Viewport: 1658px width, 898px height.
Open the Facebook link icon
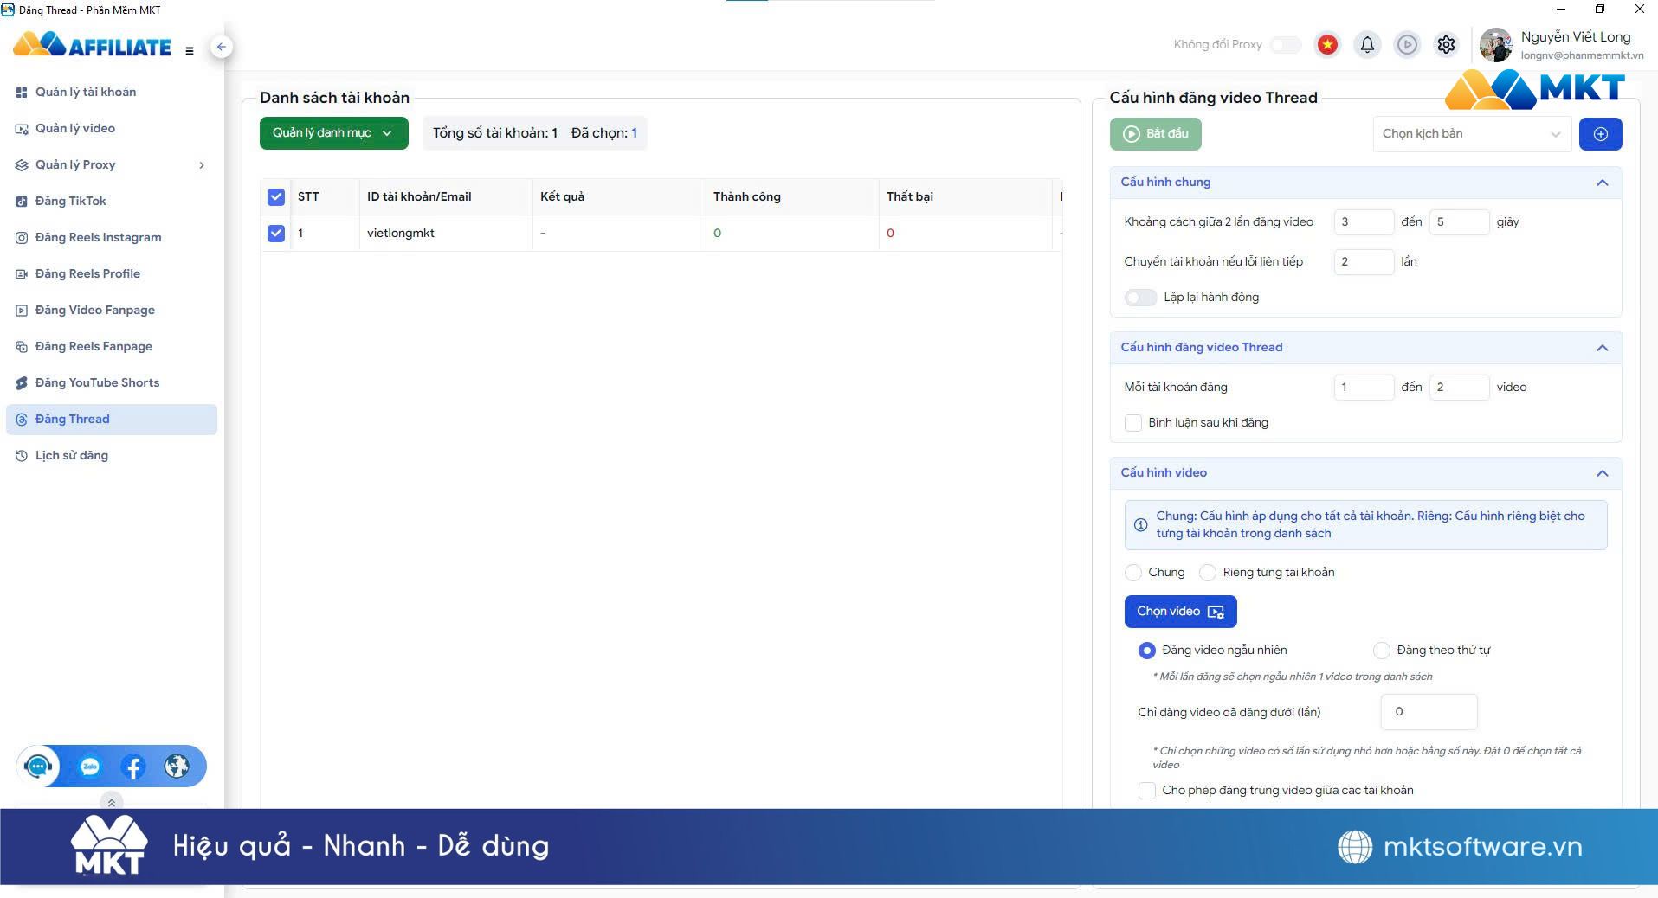(133, 767)
